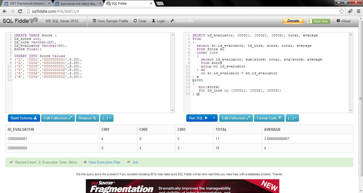Click Format Code button

point(269,118)
